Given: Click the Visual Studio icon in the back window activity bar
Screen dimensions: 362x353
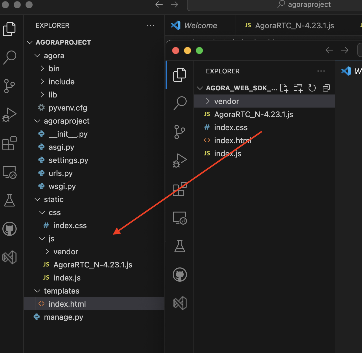Looking at the screenshot, I should (x=9, y=257).
